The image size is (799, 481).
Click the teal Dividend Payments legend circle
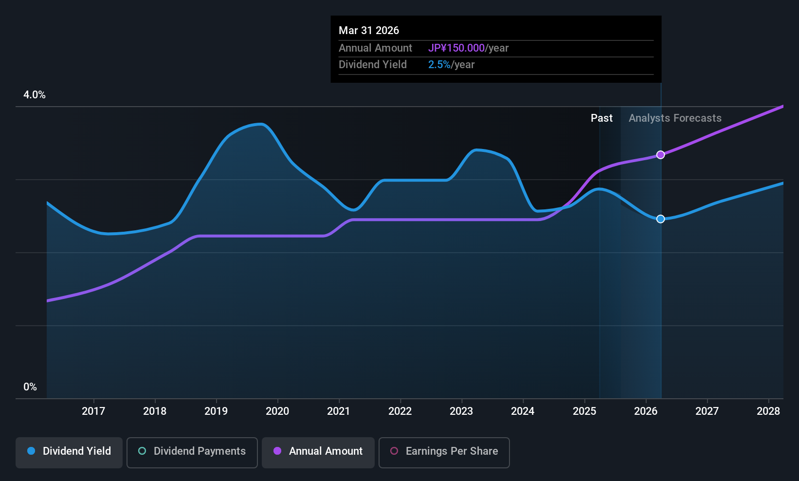pyautogui.click(x=142, y=451)
